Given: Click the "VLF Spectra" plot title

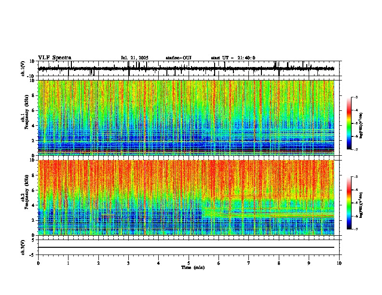Looking at the screenshot, I should [55, 58].
